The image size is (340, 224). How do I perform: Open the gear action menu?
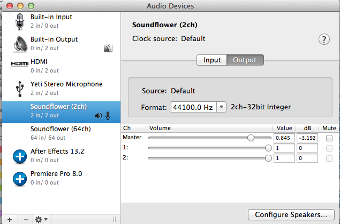[41, 219]
